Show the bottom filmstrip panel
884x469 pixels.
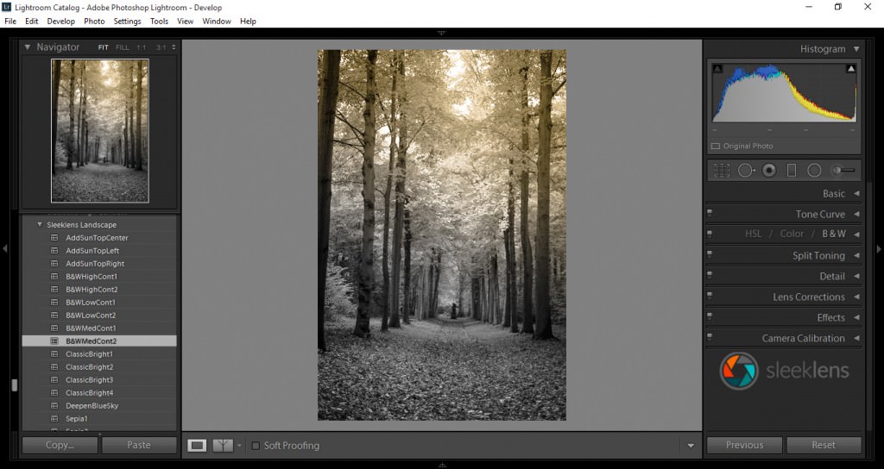point(442,465)
